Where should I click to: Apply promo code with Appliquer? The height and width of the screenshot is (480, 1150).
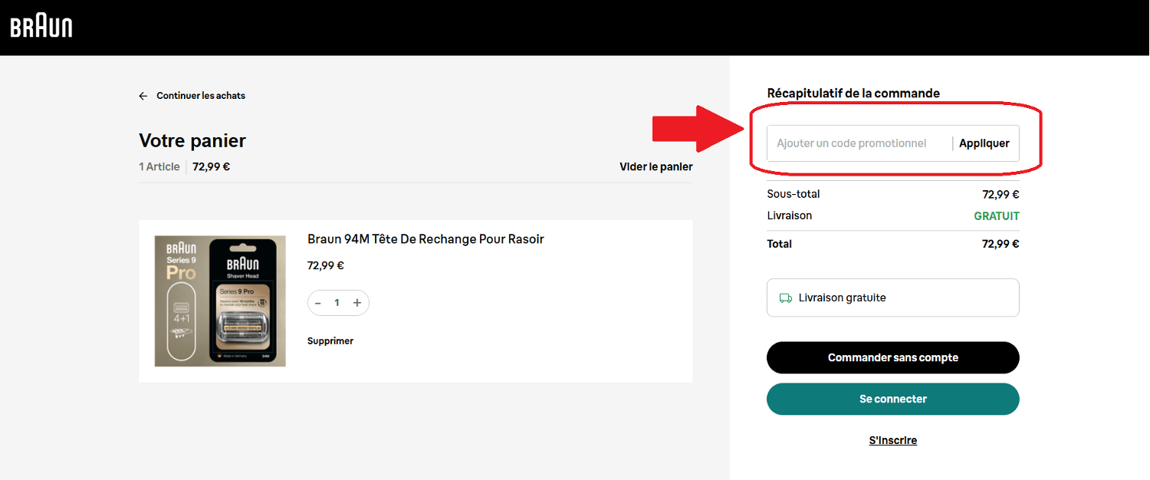(984, 143)
